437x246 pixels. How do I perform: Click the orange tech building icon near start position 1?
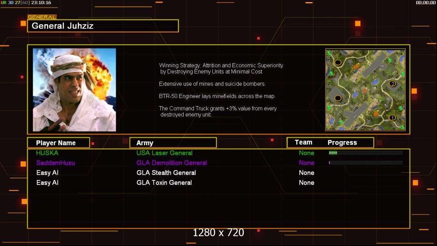(x=376, y=113)
